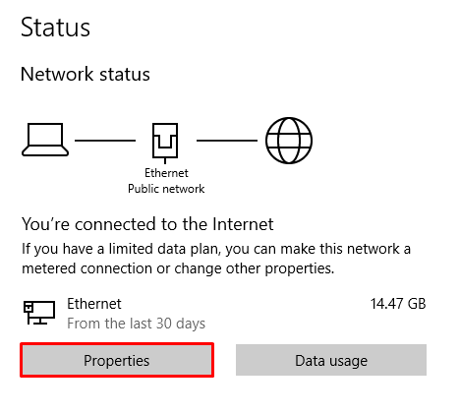Click "limited data plan" sentence first line
Image resolution: width=460 pixels, height=414 pixels.
(216, 249)
